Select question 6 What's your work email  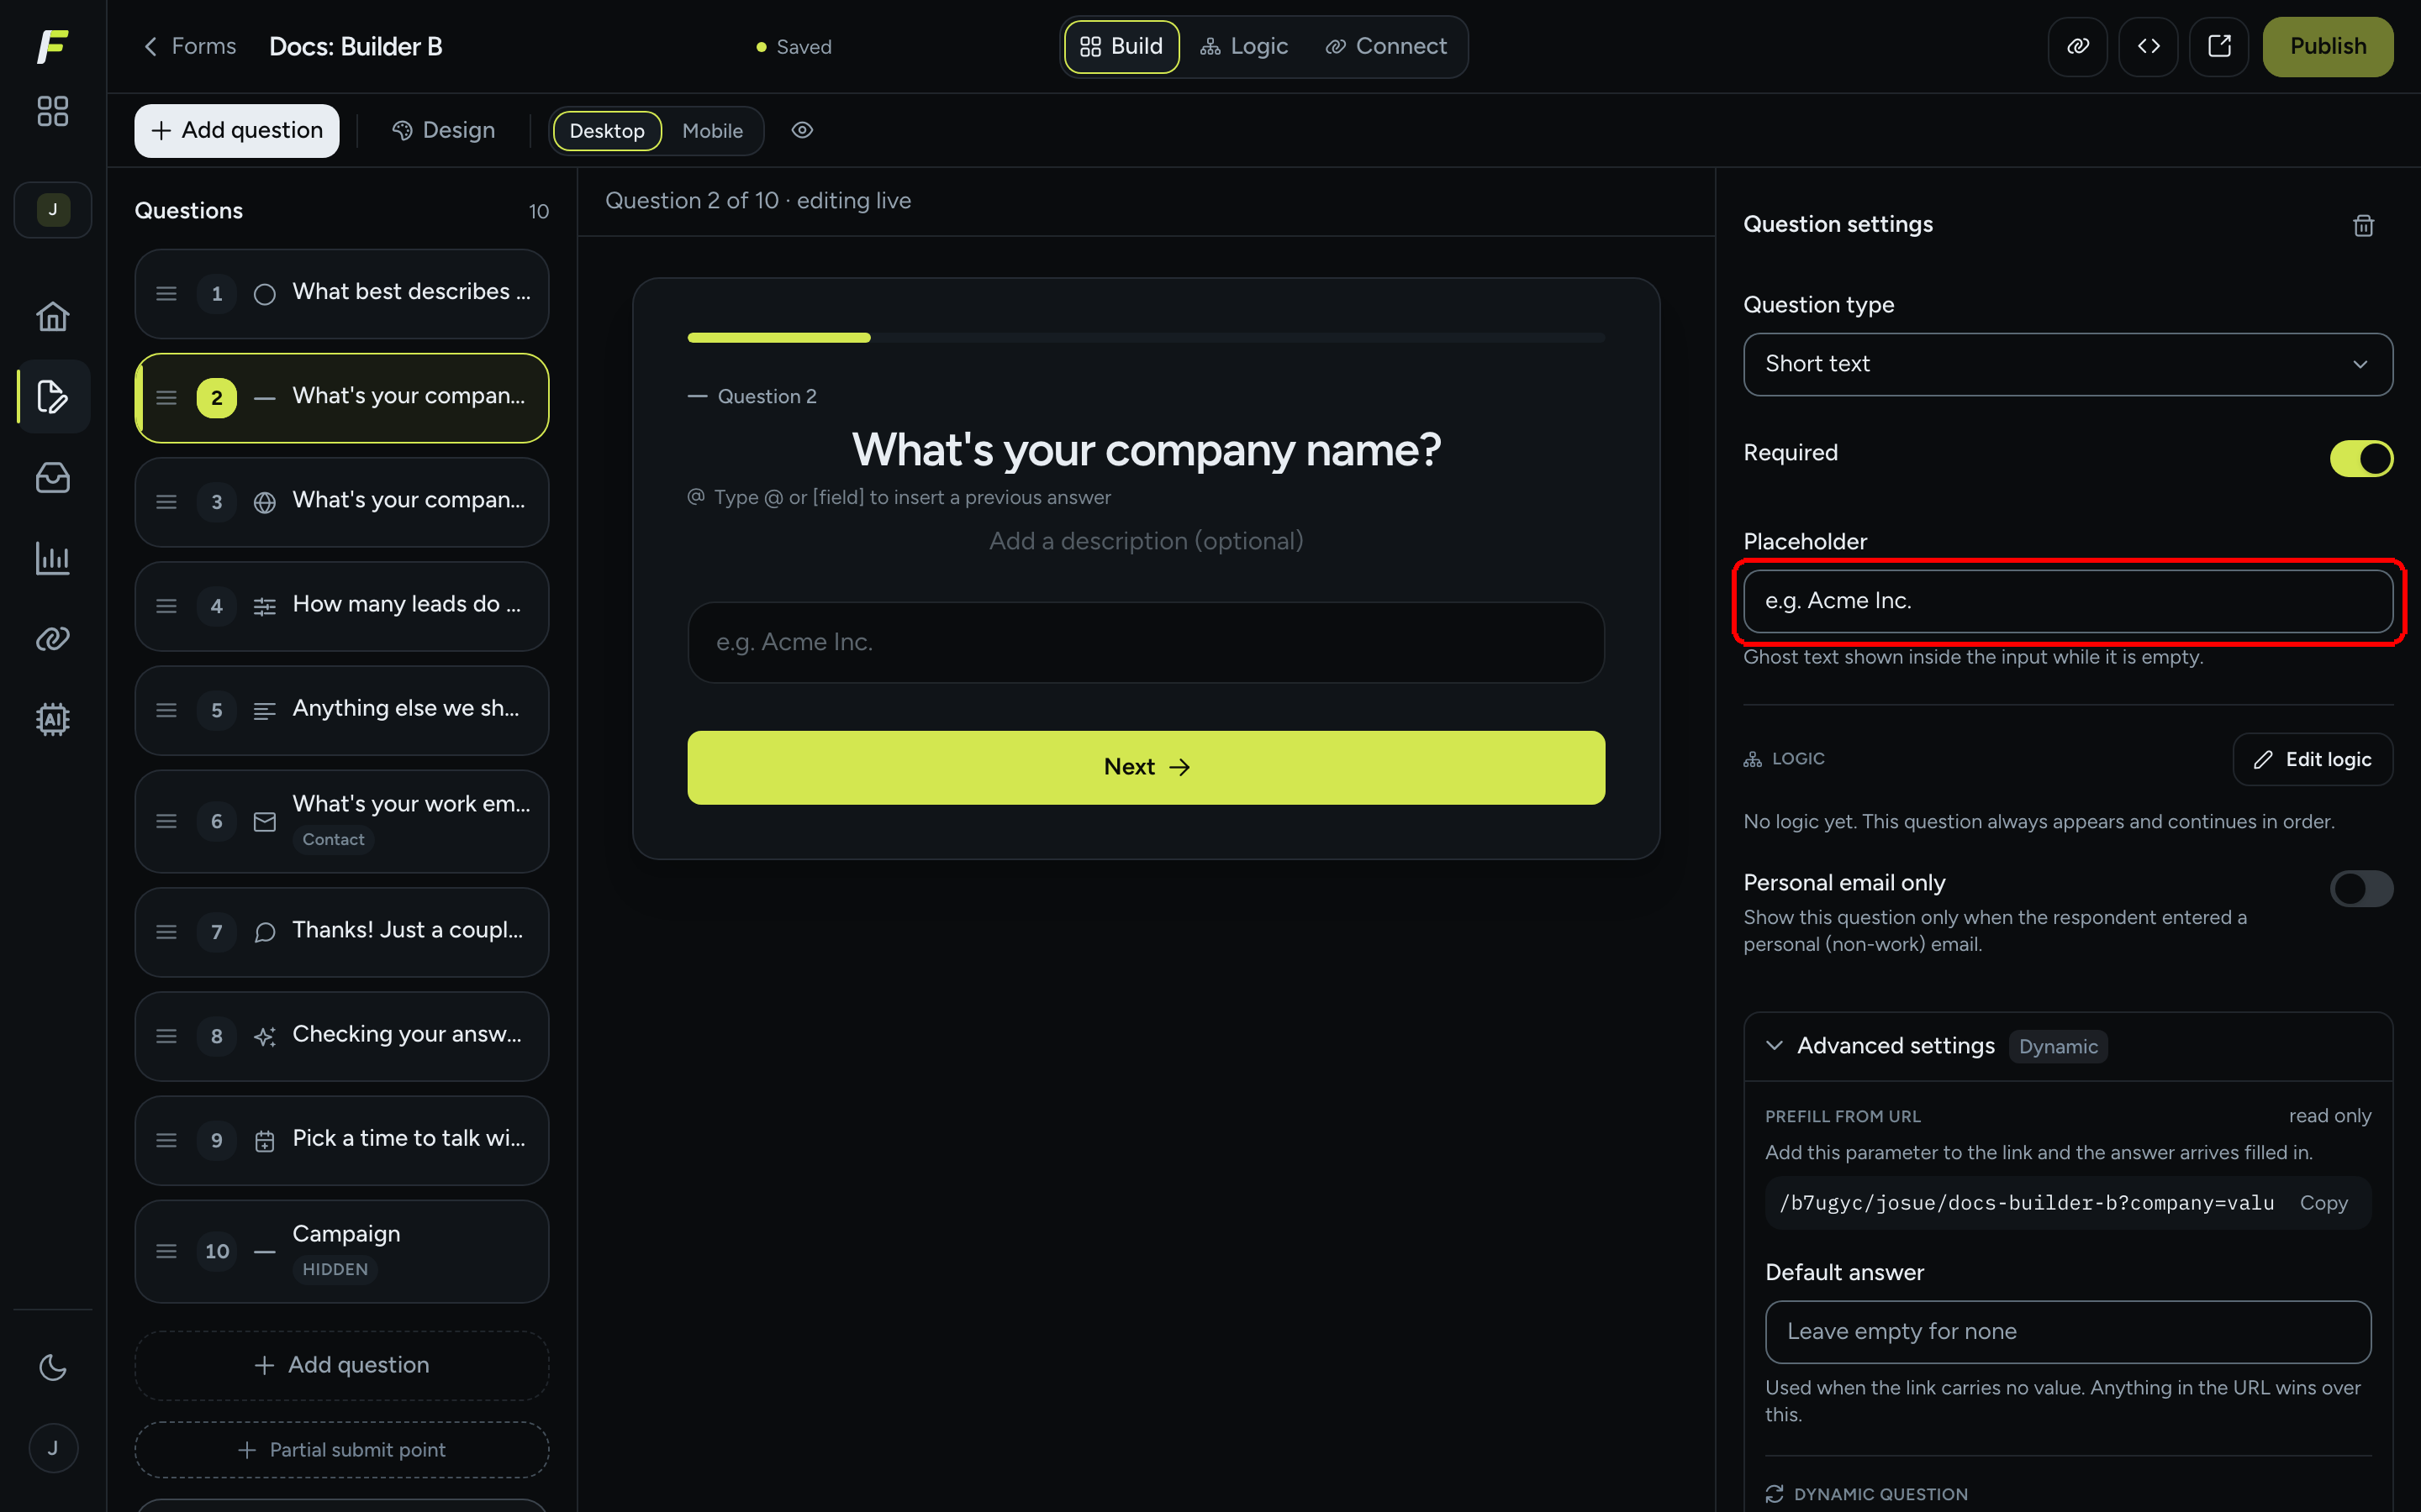[x=341, y=821]
